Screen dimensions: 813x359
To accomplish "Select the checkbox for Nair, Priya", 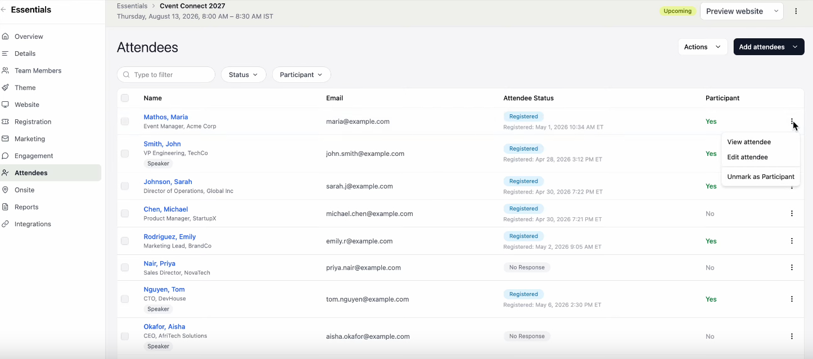I will pos(125,268).
